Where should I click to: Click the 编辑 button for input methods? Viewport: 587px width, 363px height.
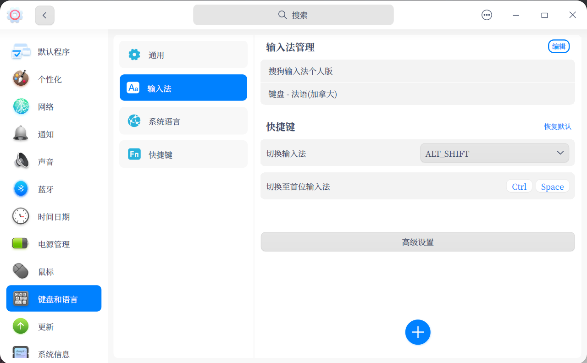point(559,46)
